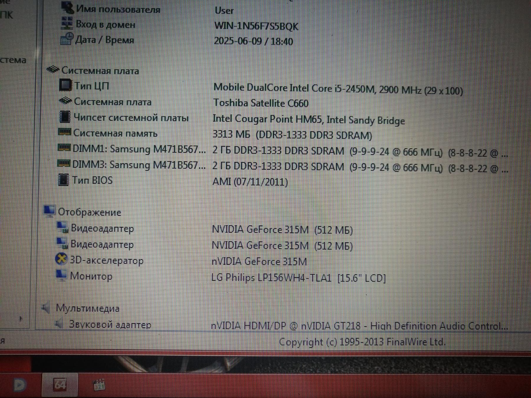
Task: Click the Системная плата section header text
Action: click(100, 71)
